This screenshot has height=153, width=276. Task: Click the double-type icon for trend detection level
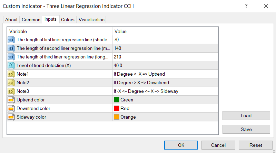point(11,65)
